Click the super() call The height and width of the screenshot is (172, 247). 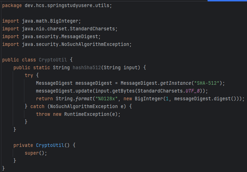[36, 153]
